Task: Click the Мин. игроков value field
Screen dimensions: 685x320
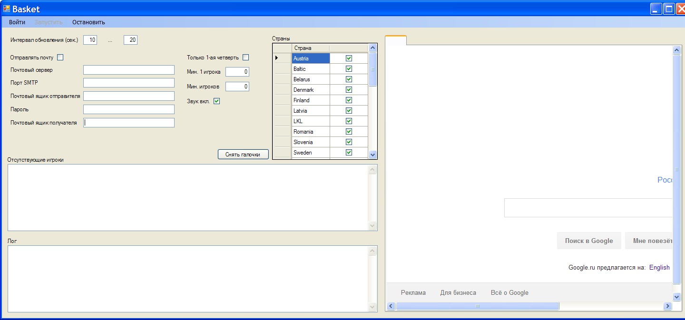Action: (237, 87)
